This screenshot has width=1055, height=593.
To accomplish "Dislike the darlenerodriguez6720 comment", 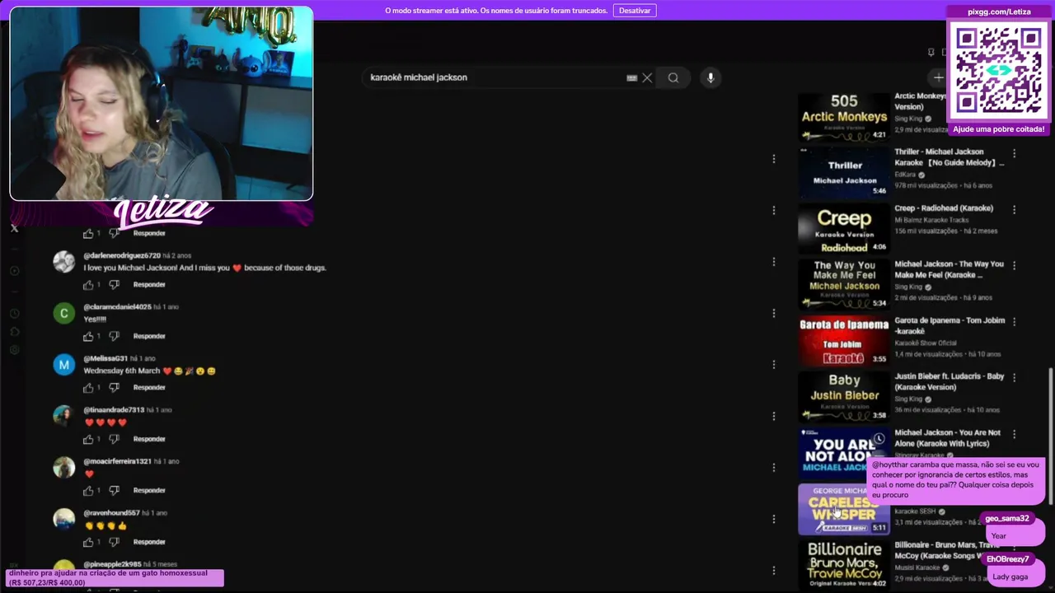I will point(115,284).
